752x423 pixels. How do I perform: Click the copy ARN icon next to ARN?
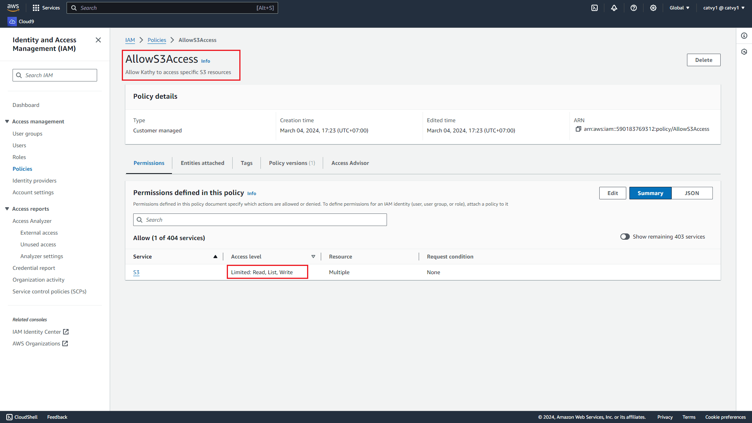pyautogui.click(x=578, y=129)
